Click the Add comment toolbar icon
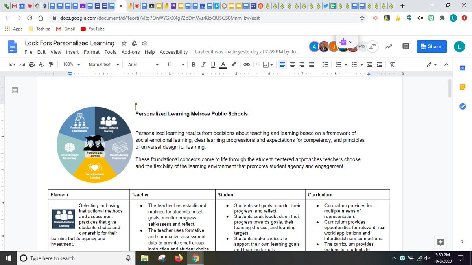The width and height of the screenshot is (472, 265). 256,64
